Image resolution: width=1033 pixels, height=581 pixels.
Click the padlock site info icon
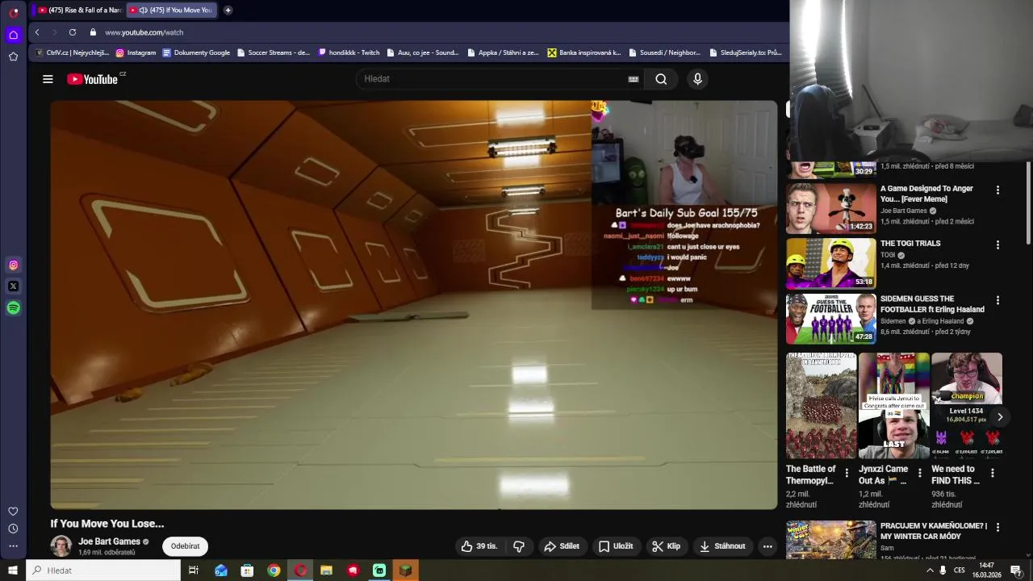click(x=93, y=32)
